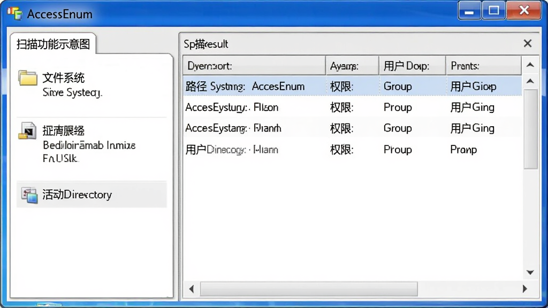The width and height of the screenshot is (548, 308).
Task: Click "Group" in the AccesEystang row
Action: pos(398,128)
